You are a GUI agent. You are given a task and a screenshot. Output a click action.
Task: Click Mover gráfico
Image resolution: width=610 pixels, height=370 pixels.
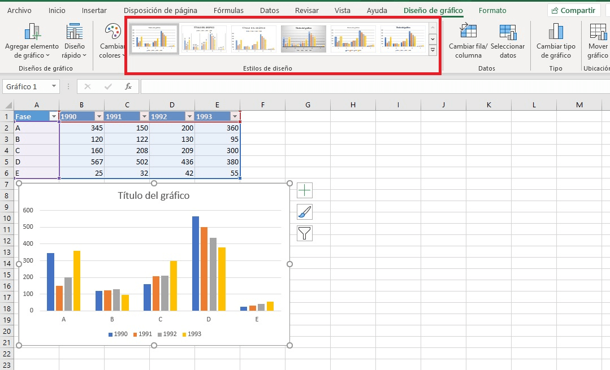point(598,41)
